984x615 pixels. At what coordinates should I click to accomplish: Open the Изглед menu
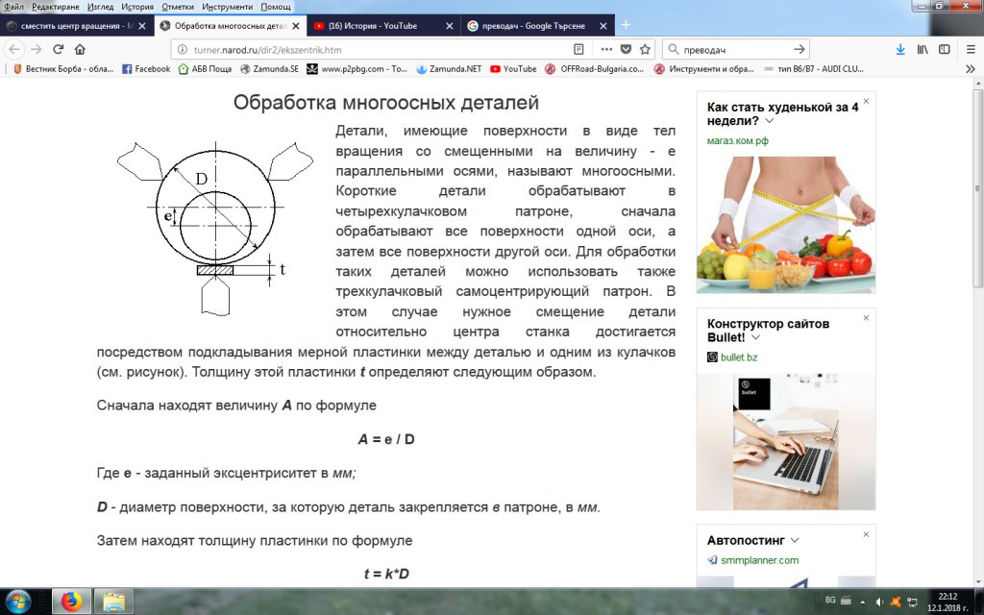99,7
